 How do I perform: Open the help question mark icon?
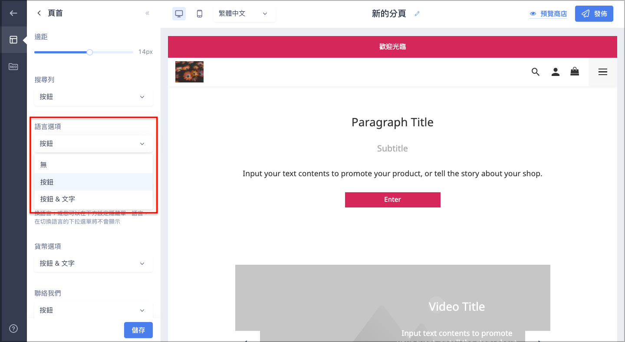(13, 329)
